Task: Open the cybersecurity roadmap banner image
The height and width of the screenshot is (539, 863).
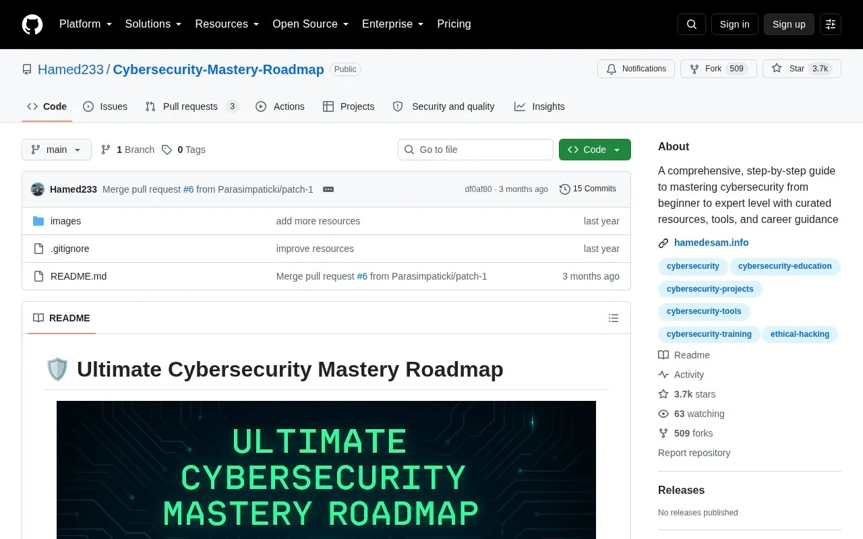Action: [326, 470]
